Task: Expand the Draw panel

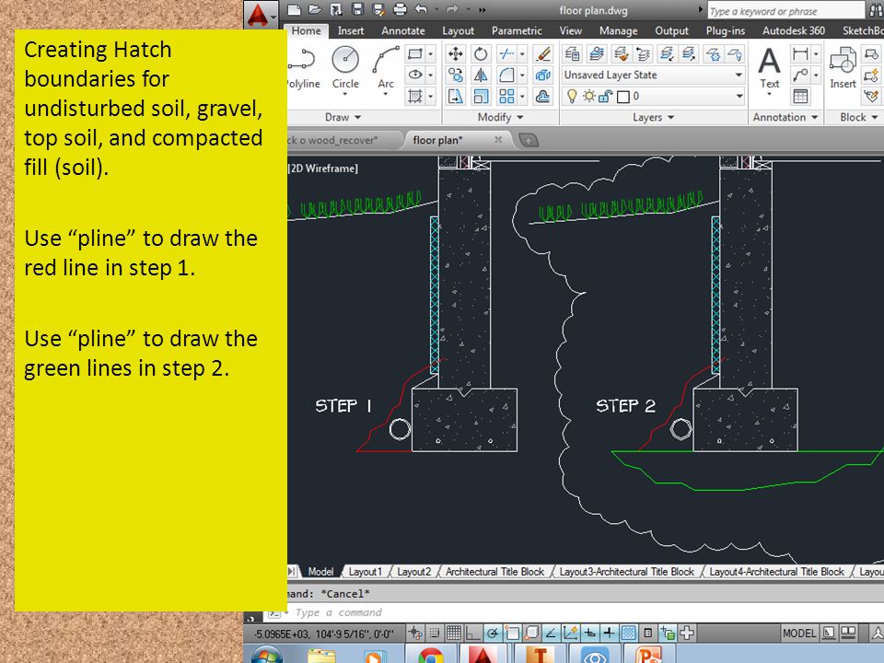Action: click(343, 117)
